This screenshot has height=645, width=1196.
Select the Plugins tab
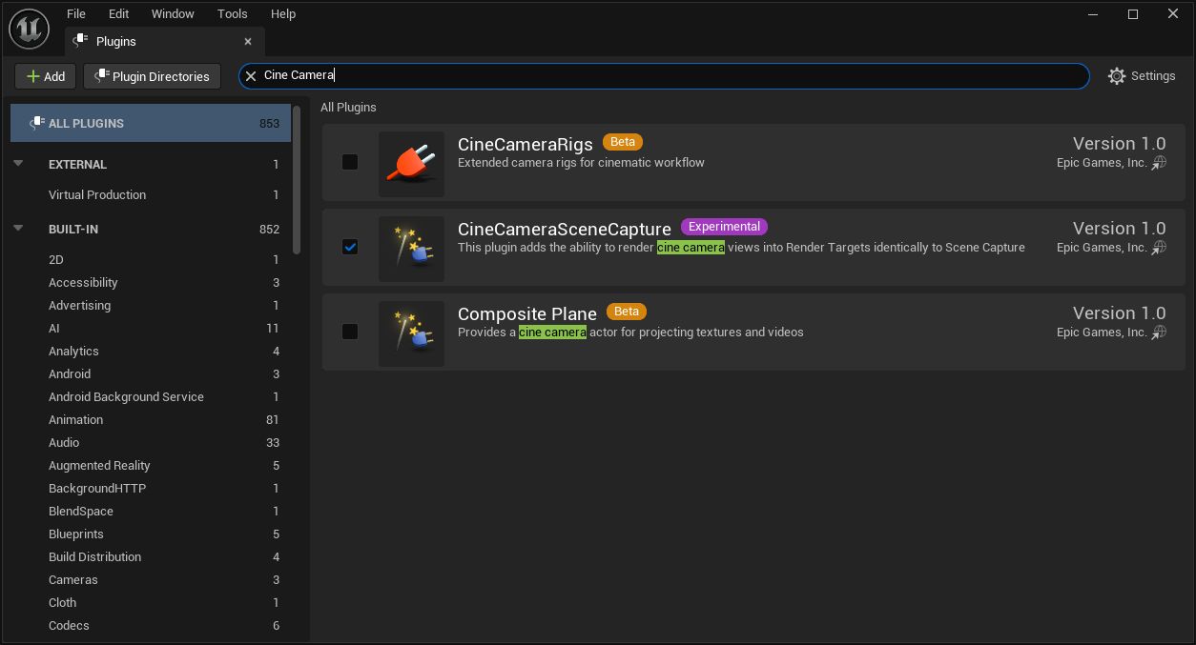click(164, 41)
